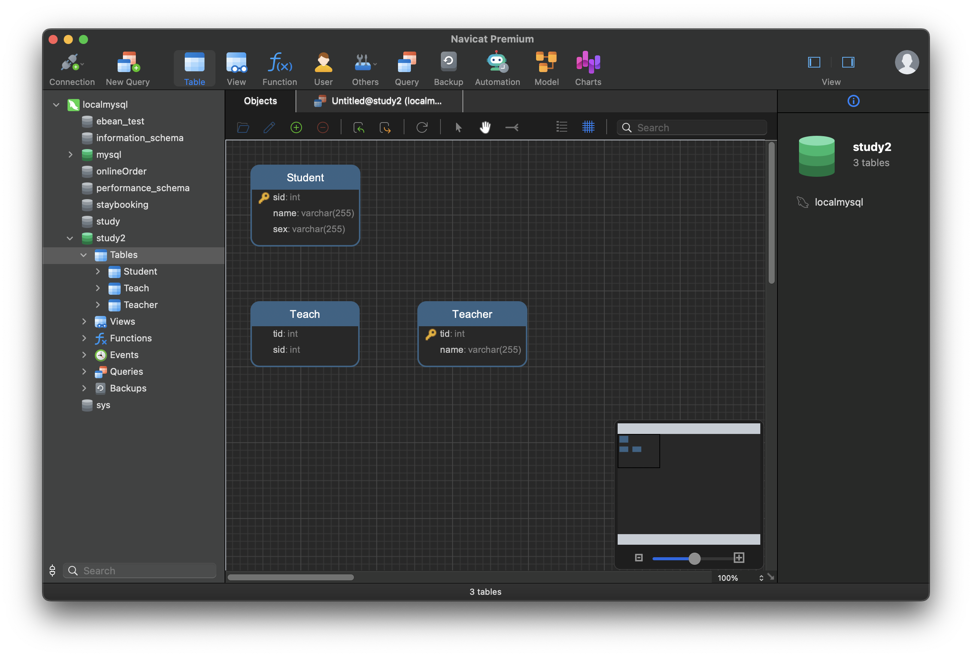The image size is (972, 657).
Task: Expand the Views node under study2
Action: [83, 321]
